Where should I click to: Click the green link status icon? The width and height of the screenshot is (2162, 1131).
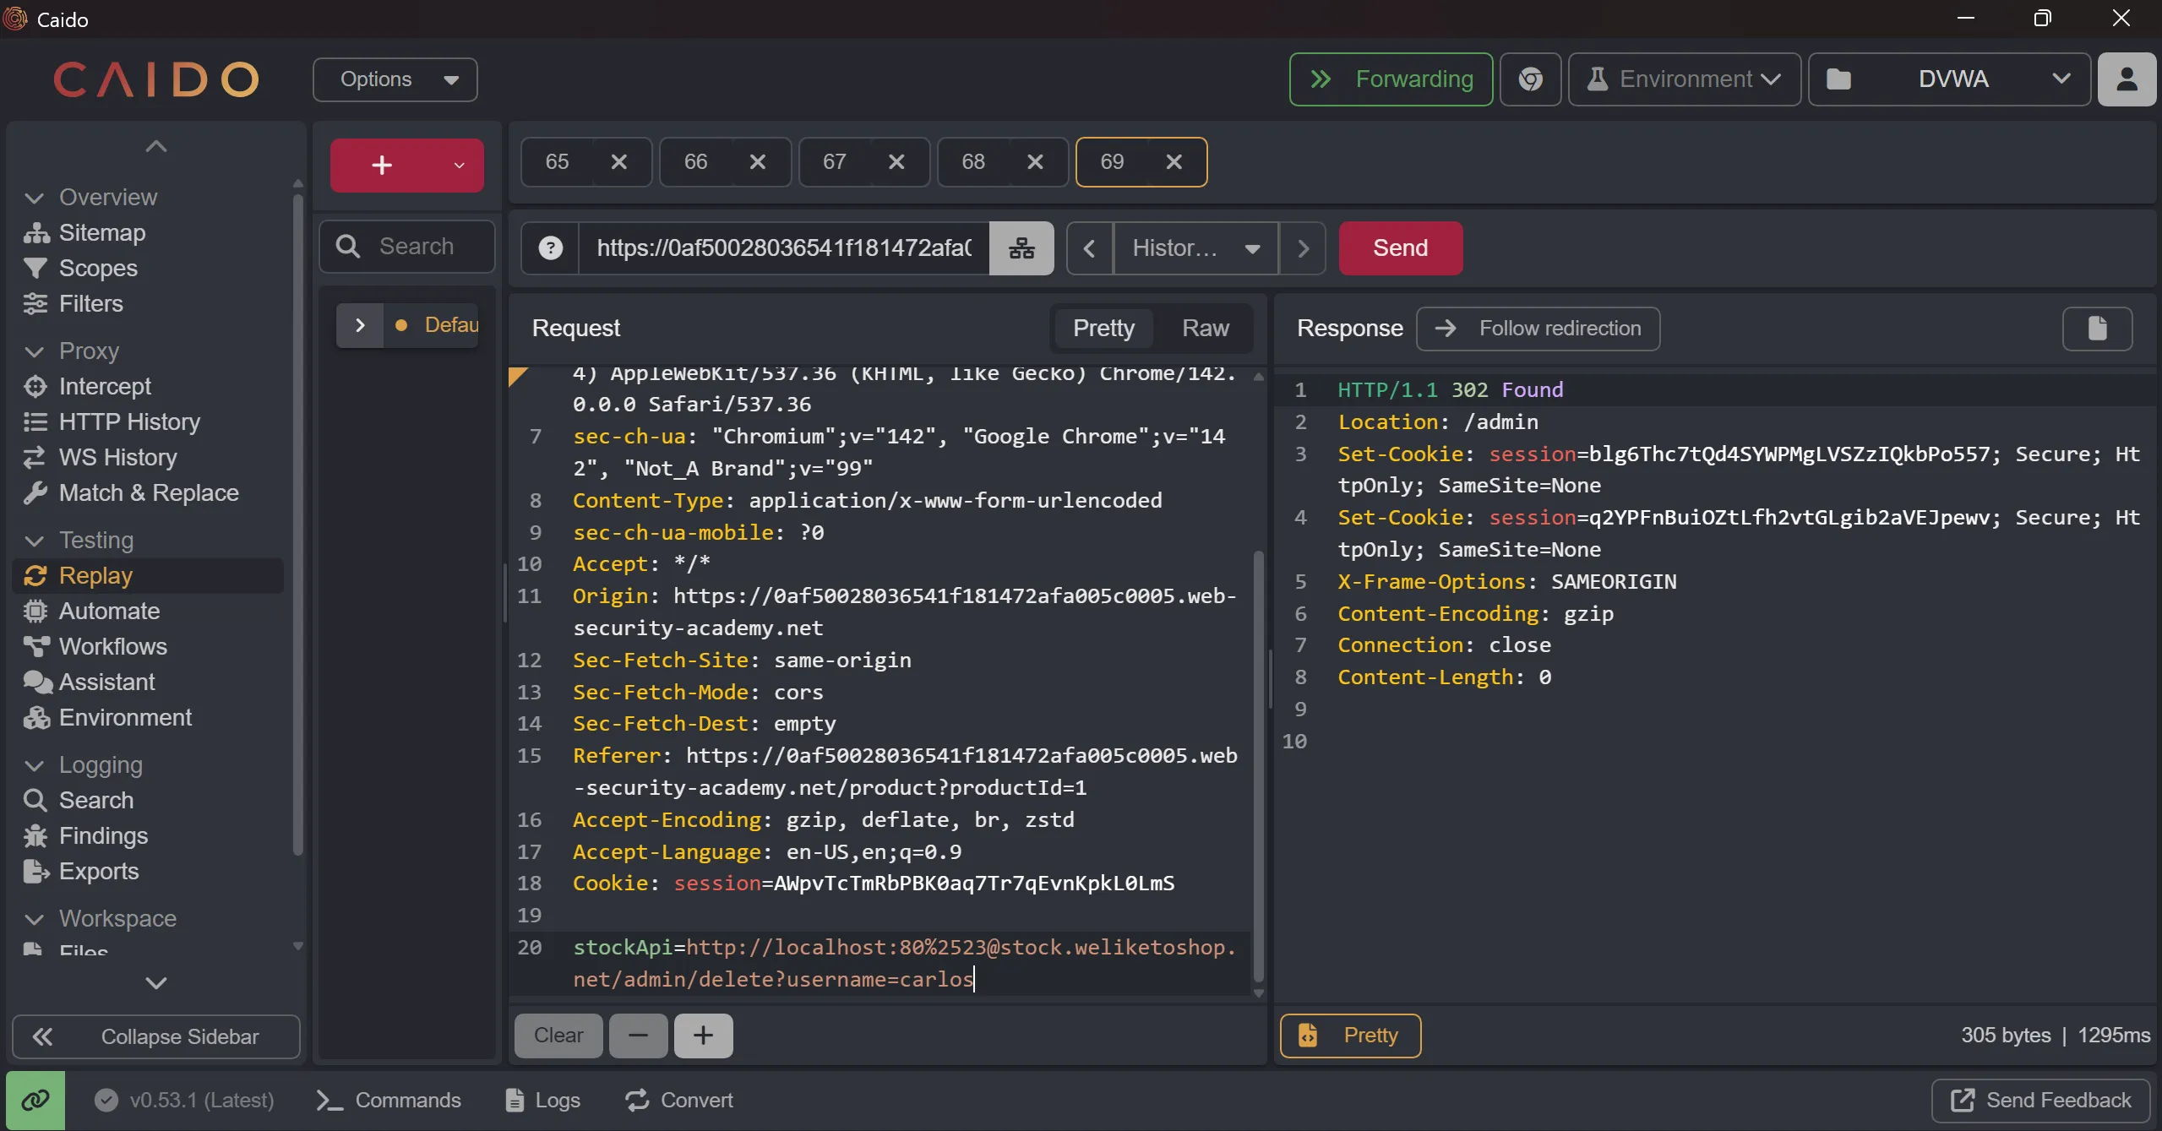click(35, 1100)
